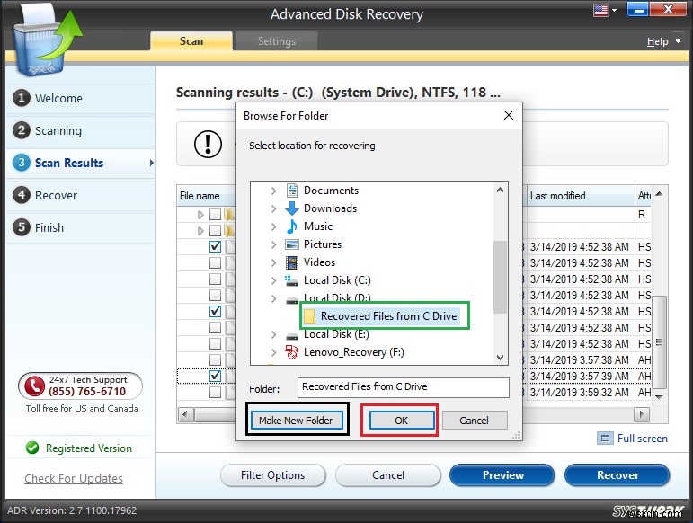Click the Downloads arrow icon
This screenshot has height=523, width=693.
[292, 208]
